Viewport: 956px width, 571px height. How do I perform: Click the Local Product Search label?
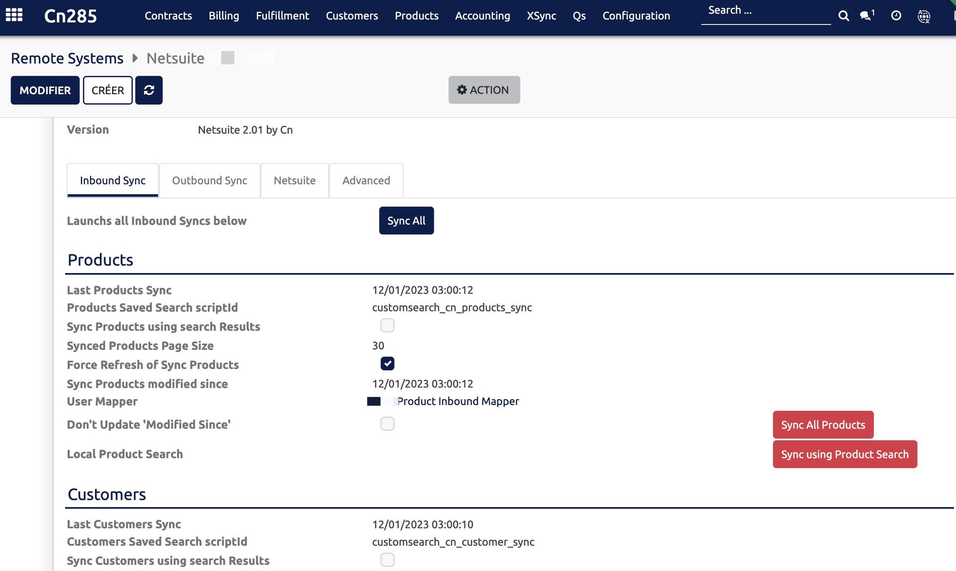point(125,454)
